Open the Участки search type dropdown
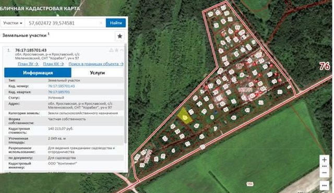This screenshot has width=334, height=193. coord(13,23)
